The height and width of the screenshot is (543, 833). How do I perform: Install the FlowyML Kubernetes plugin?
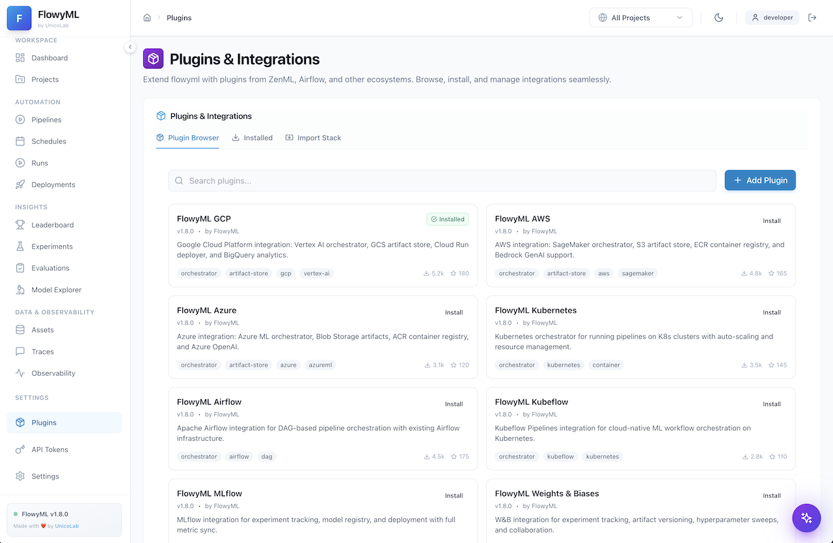(772, 312)
